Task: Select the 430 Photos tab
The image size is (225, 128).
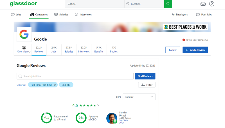Action: 114,49
